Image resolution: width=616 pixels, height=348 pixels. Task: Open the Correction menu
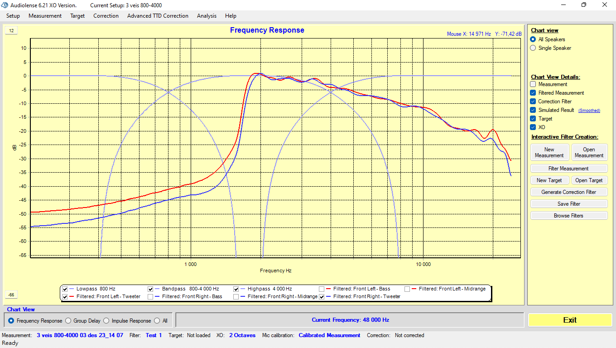(106, 16)
